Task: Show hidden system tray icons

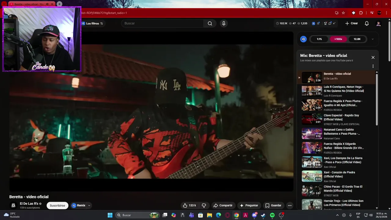Action: (337, 215)
